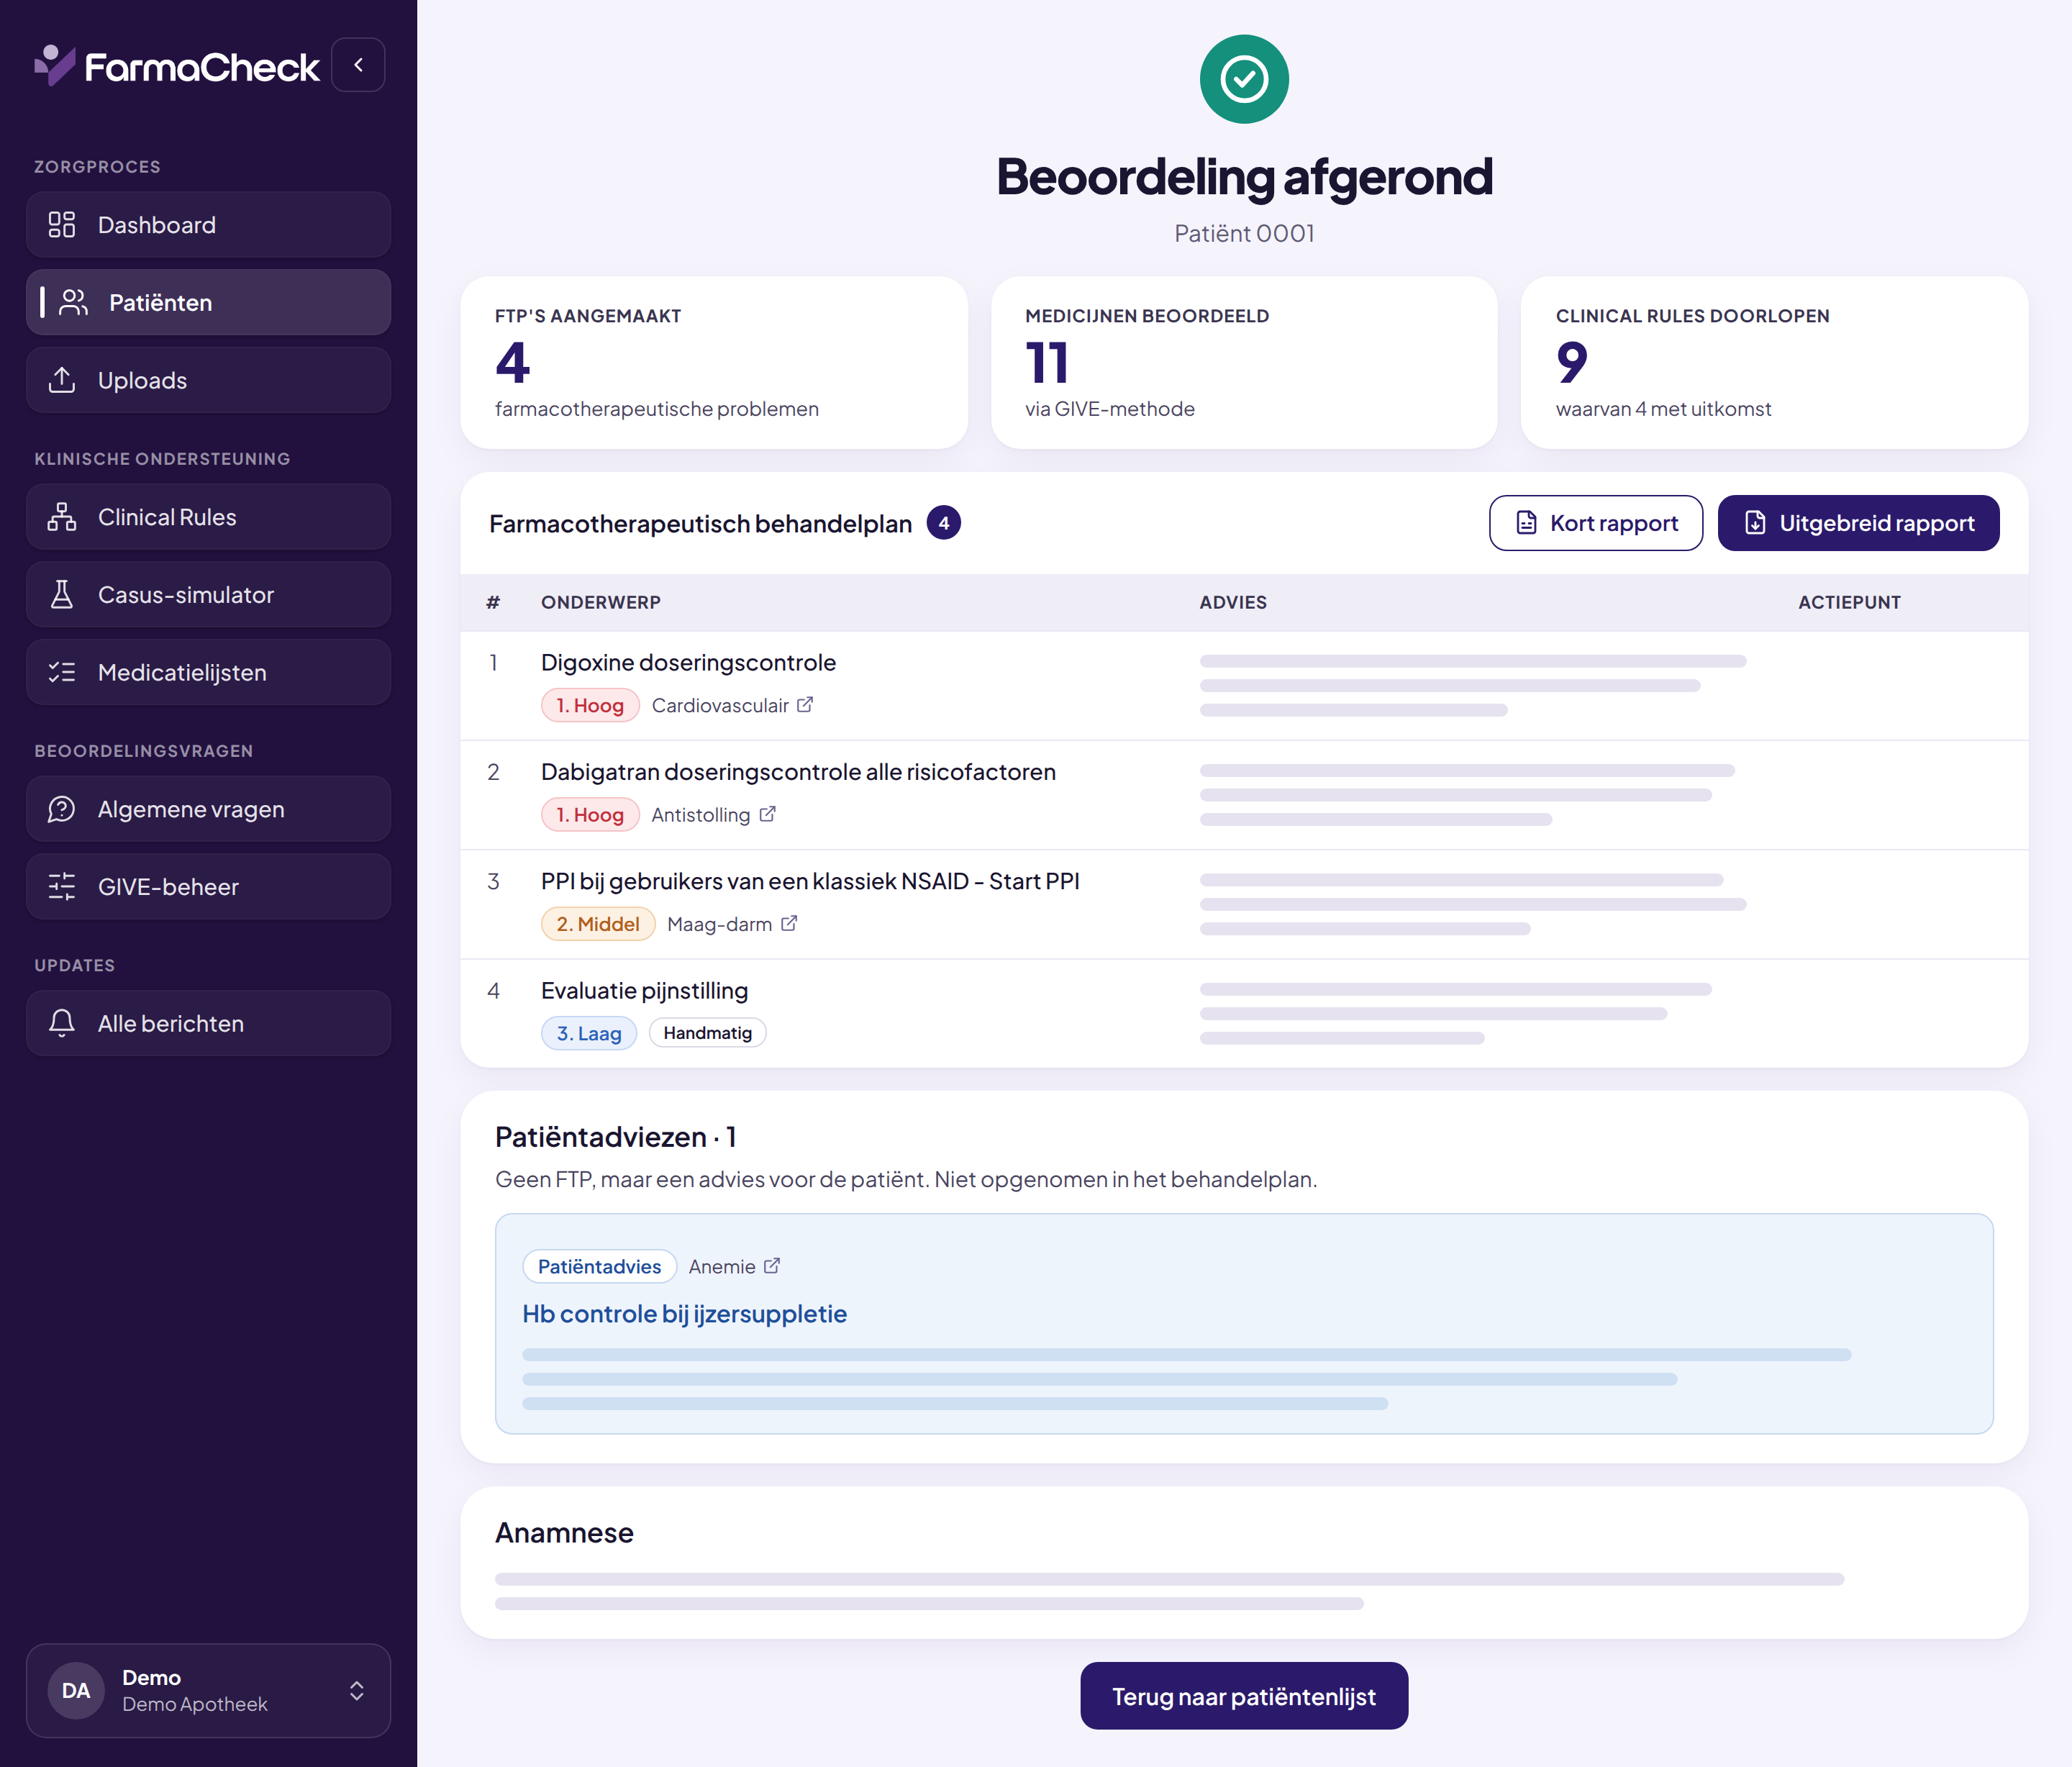2072x1767 pixels.
Task: Return via Terug naar patiëntenlijst button
Action: [1244, 1696]
